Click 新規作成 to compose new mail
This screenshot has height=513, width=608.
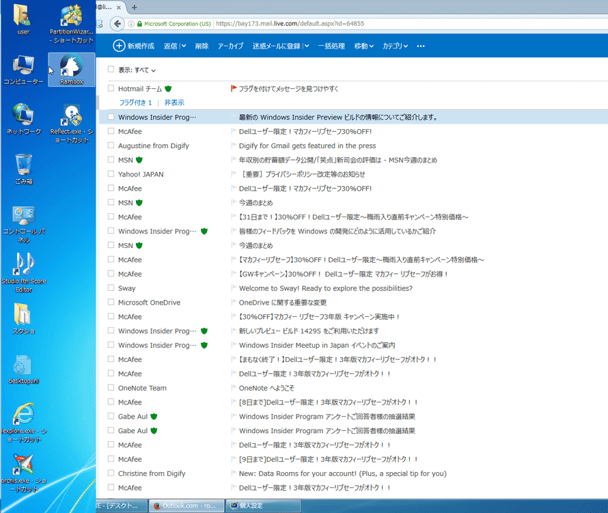pos(134,46)
